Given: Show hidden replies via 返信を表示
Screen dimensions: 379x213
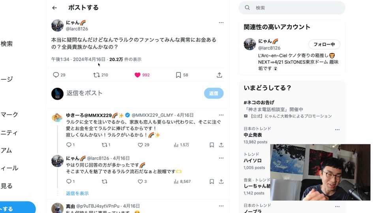Looking at the screenshot, I should point(77,193).
